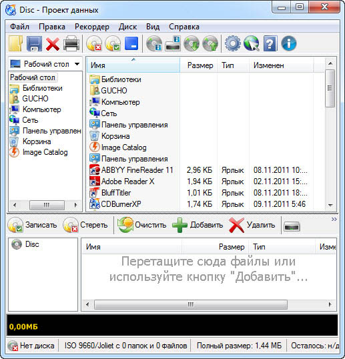The height and width of the screenshot is (359, 345).
Task: Click the open folder toolbar icon
Action: click(15, 43)
